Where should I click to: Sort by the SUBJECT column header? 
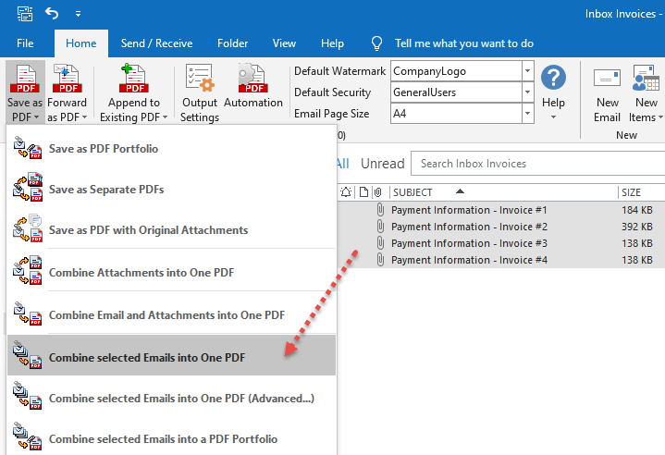point(413,192)
